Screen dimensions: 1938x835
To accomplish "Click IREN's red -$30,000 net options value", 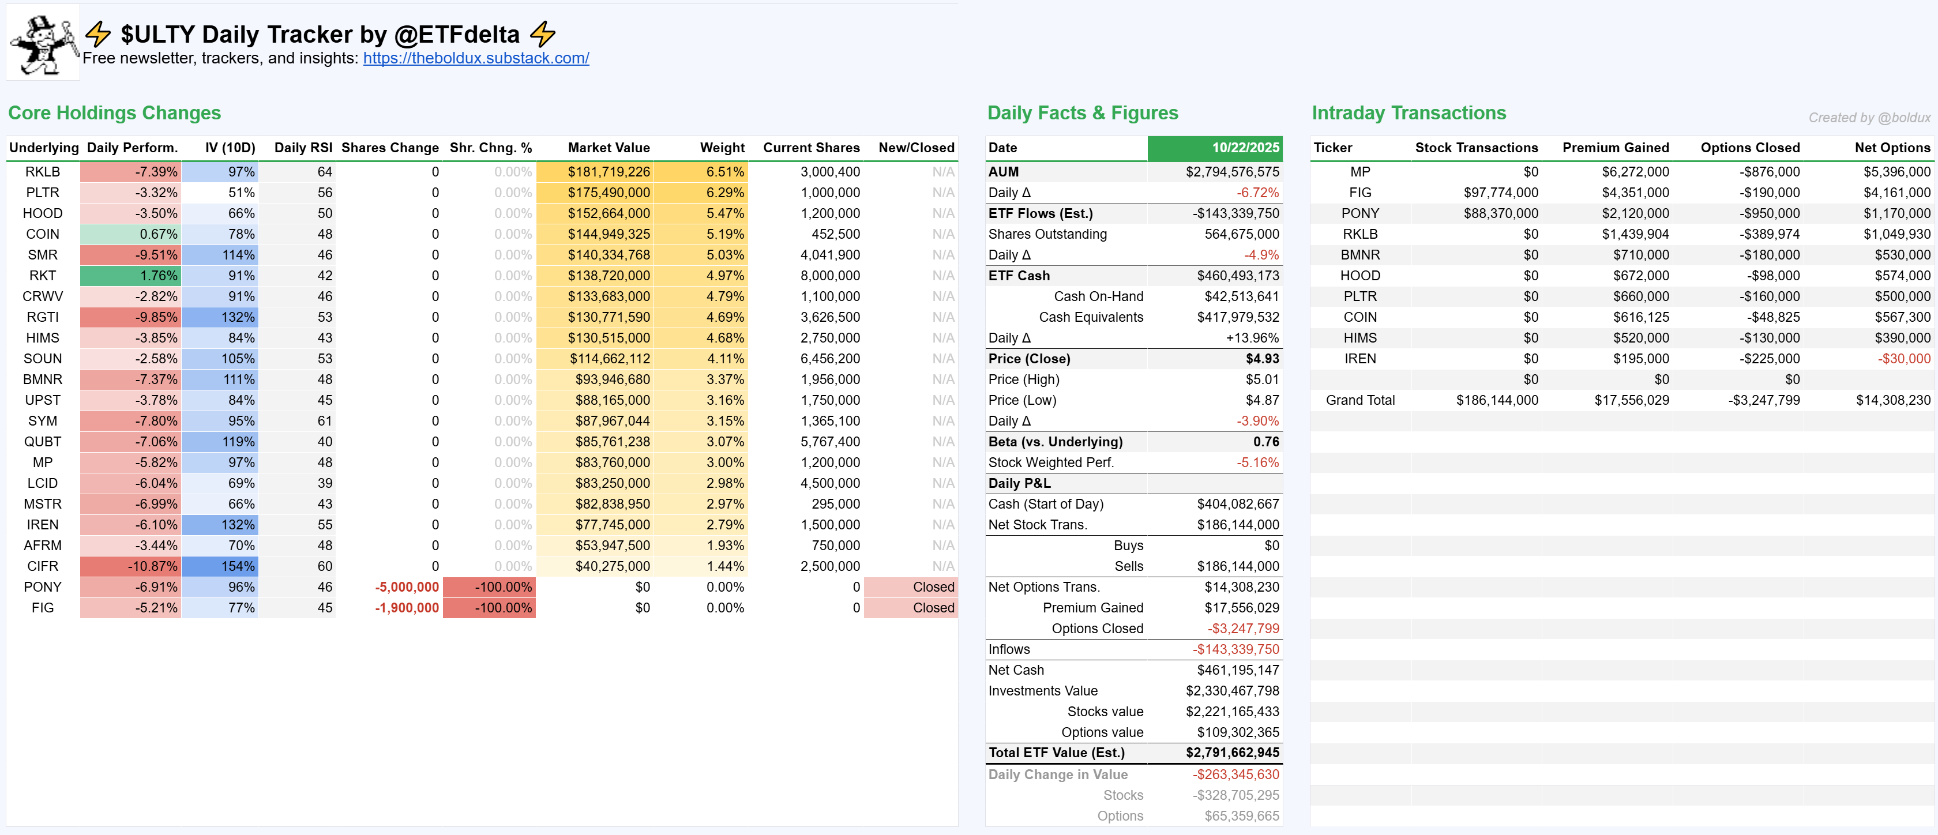I will click(1903, 359).
